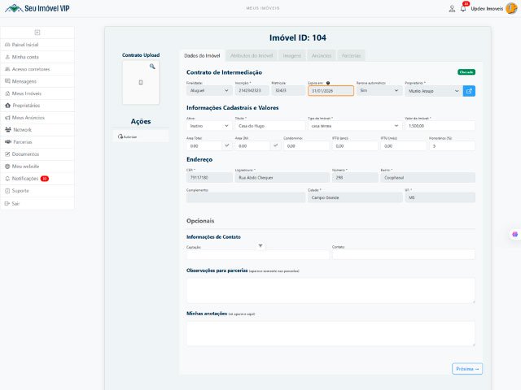Click the Observações para parcerias text area
Image resolution: width=521 pixels, height=390 pixels.
[331, 290]
